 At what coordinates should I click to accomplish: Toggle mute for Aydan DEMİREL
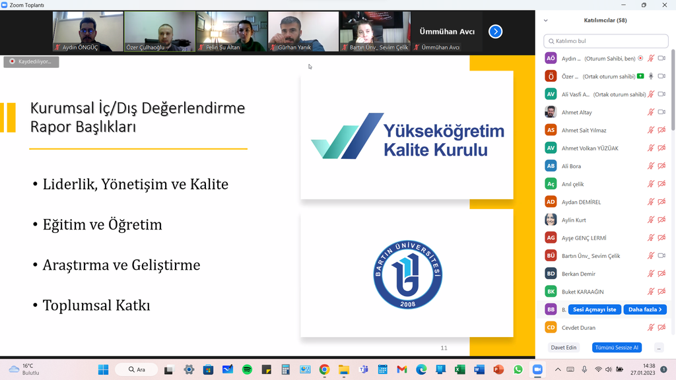point(651,202)
